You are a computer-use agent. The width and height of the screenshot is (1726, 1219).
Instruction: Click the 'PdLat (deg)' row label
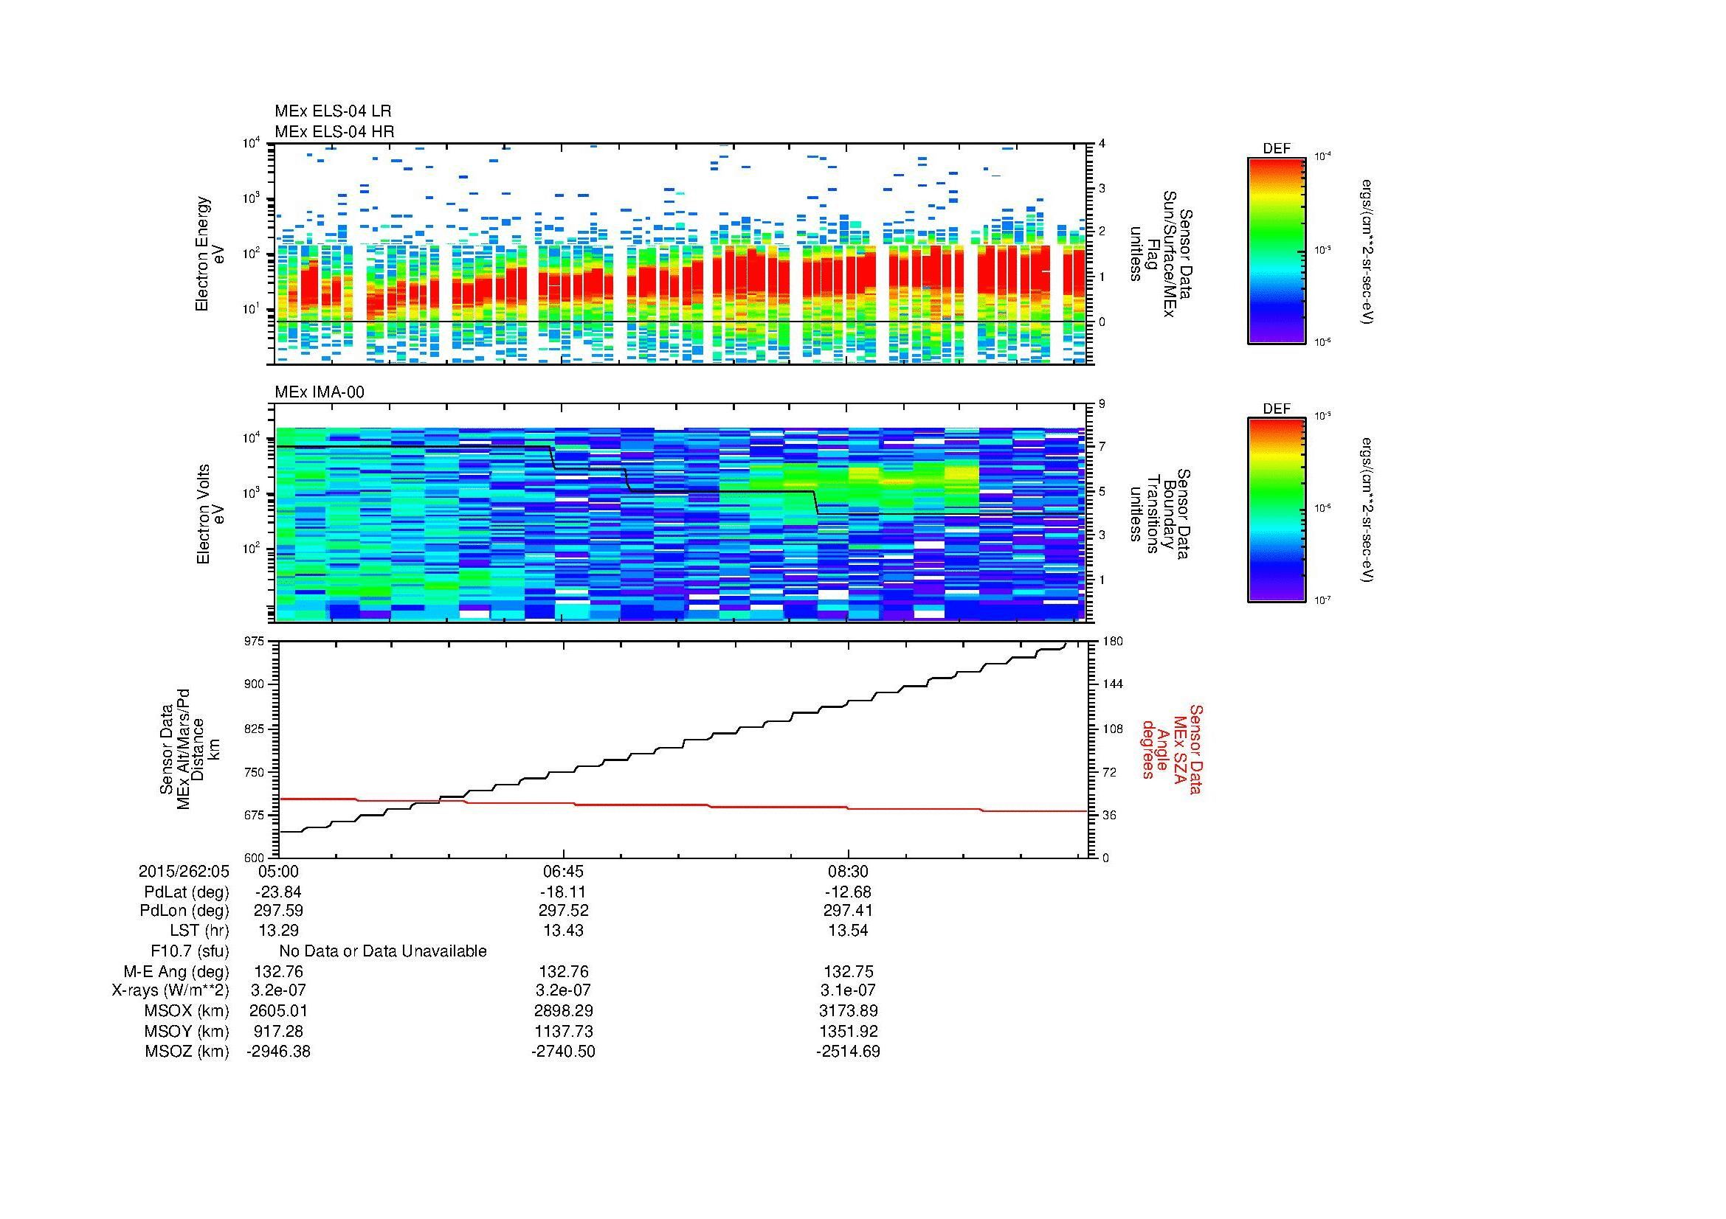pyautogui.click(x=187, y=892)
